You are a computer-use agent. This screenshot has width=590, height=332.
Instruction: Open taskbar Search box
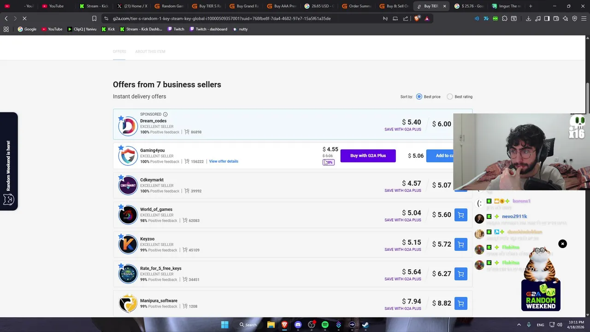point(248,325)
